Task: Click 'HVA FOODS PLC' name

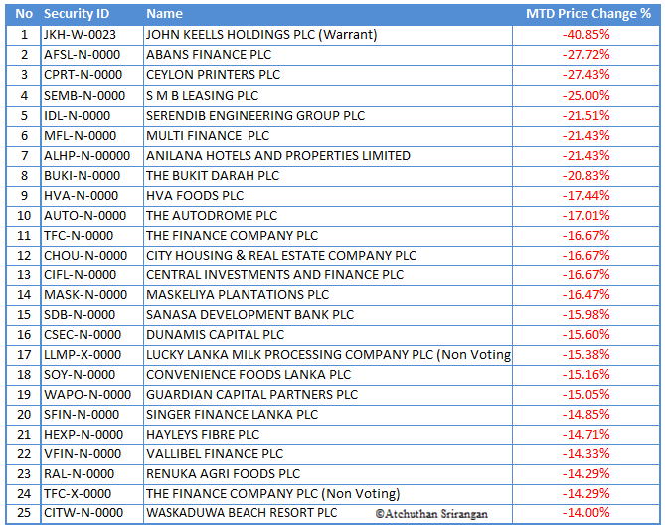Action: pyautogui.click(x=195, y=196)
